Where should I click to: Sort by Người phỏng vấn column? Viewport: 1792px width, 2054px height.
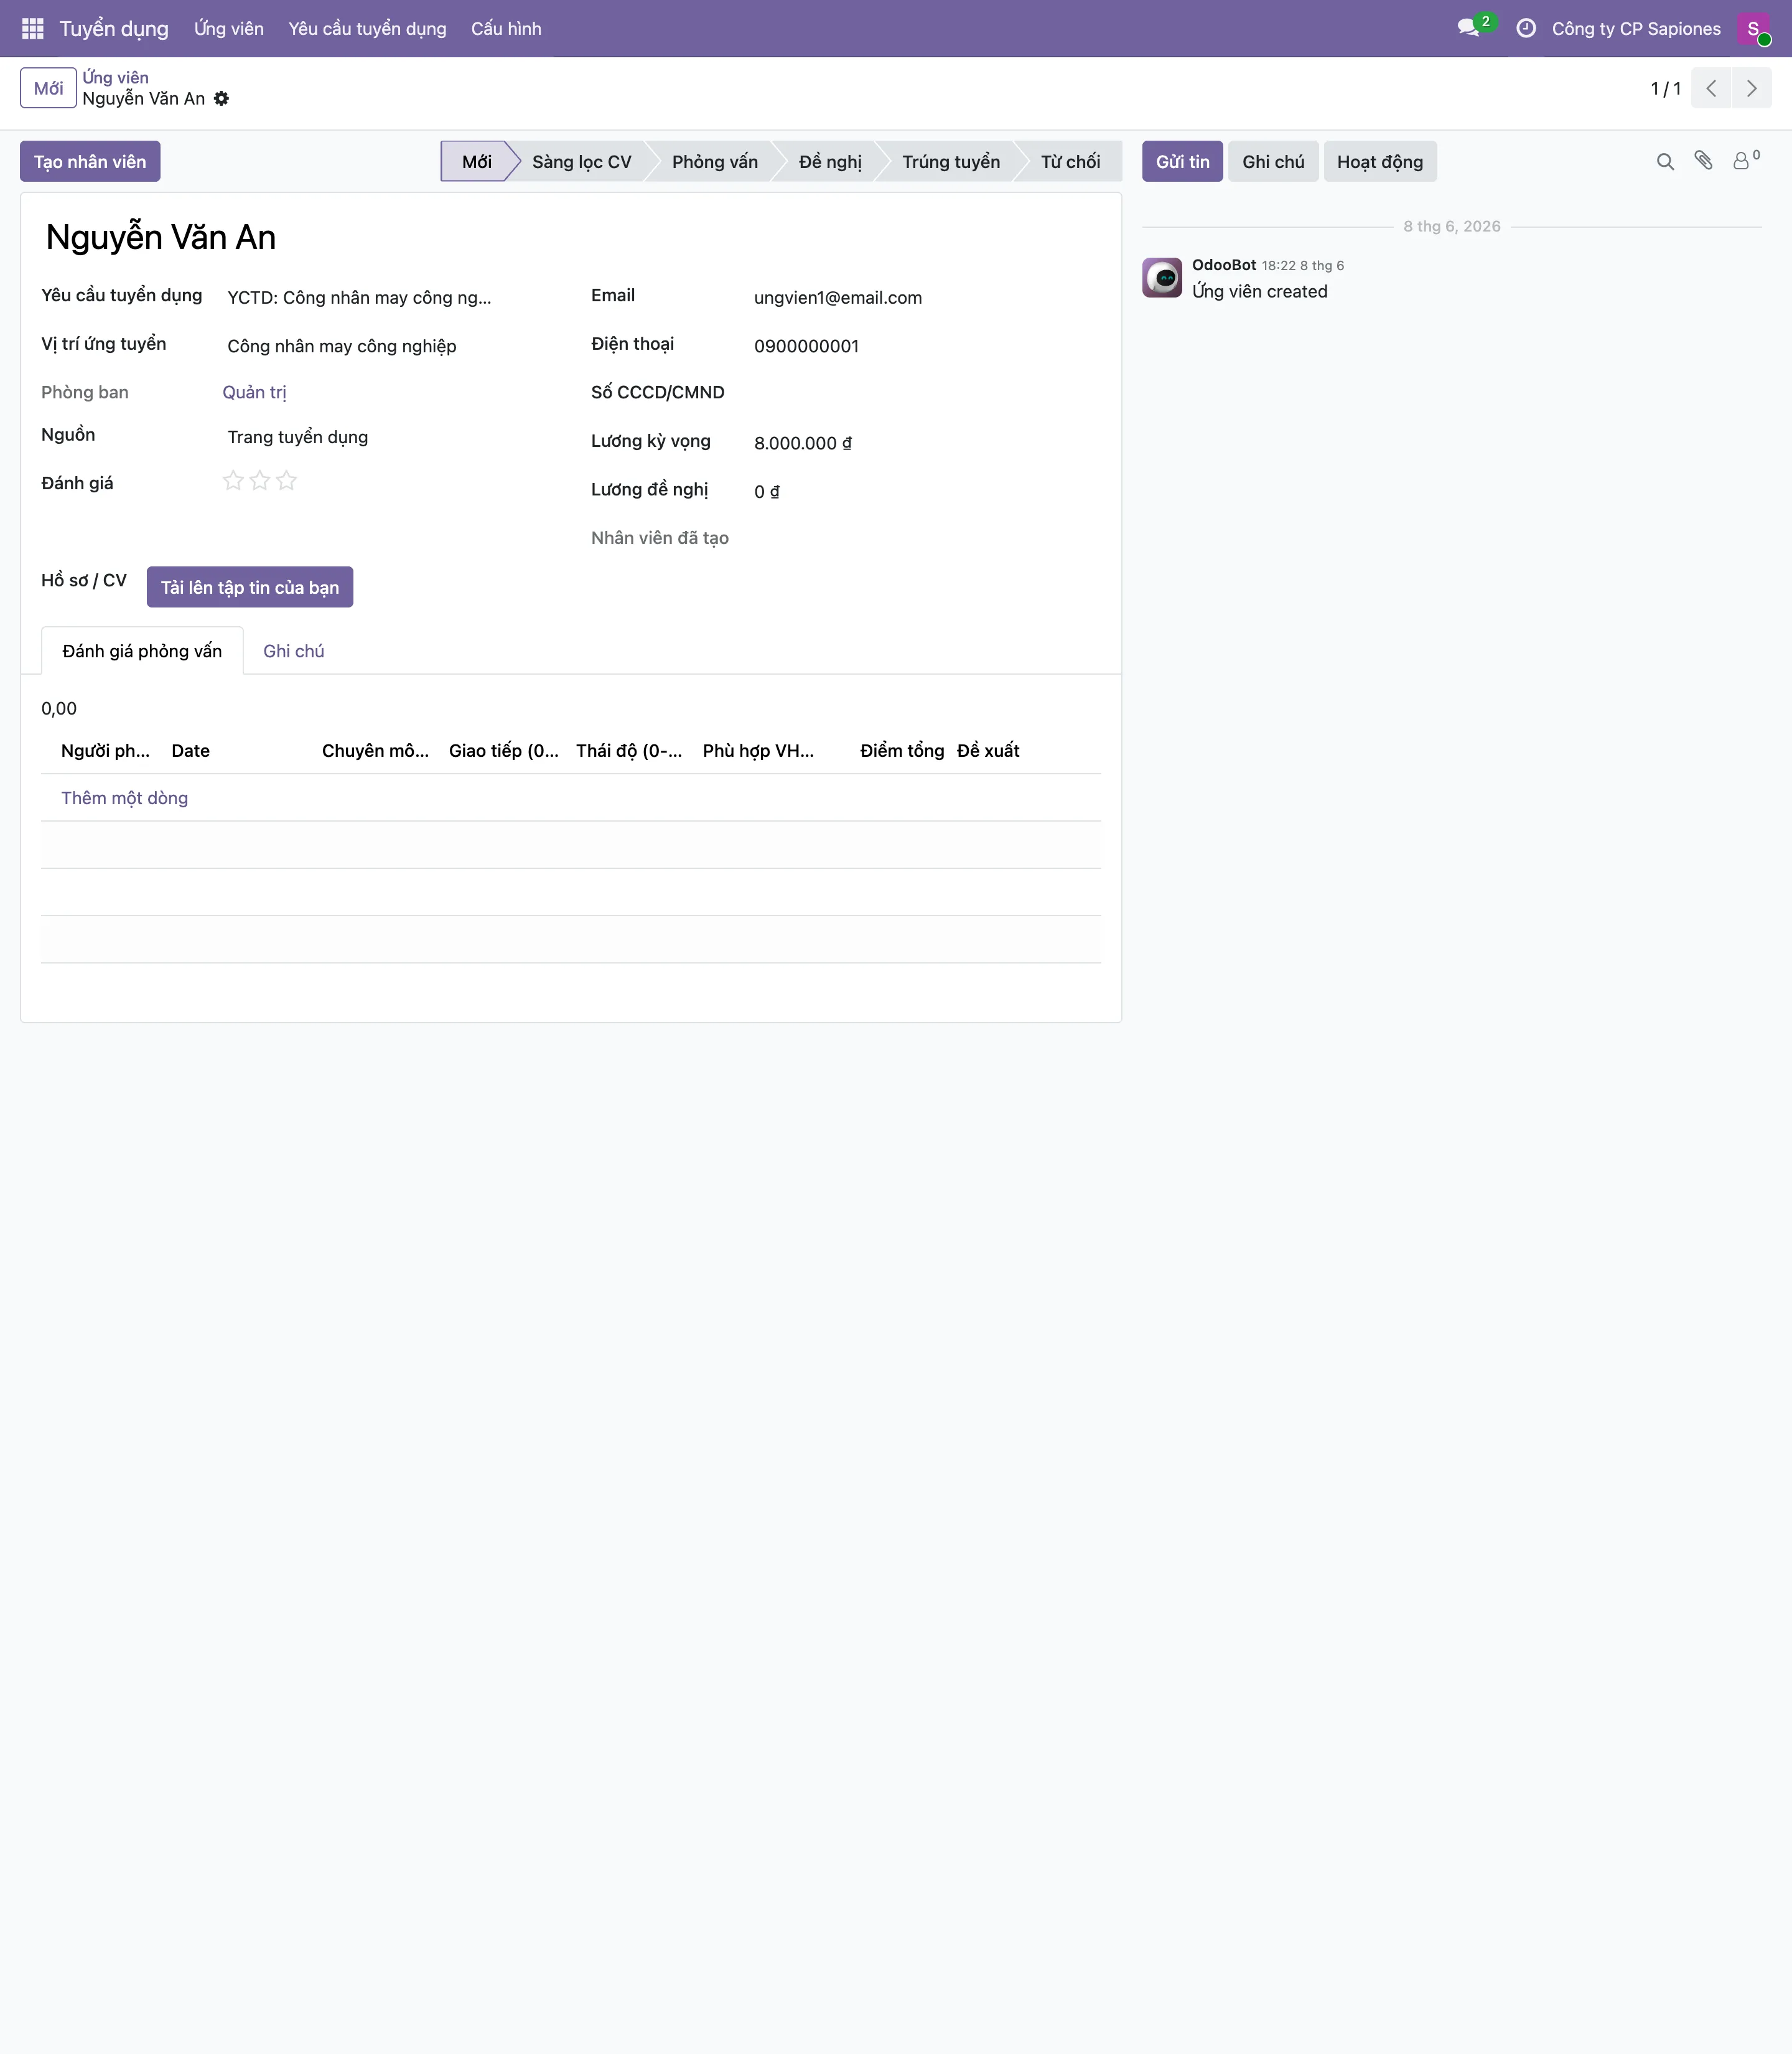coord(105,751)
